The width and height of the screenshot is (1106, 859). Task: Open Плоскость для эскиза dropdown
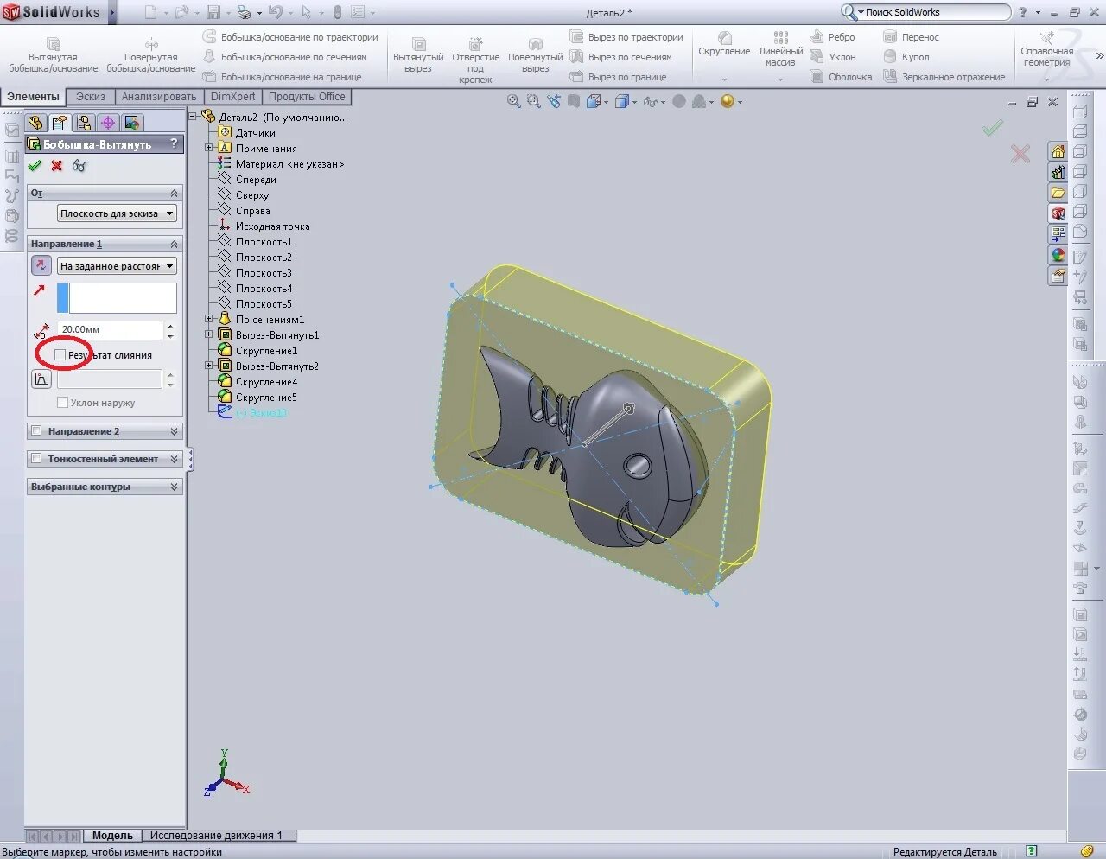coord(117,213)
